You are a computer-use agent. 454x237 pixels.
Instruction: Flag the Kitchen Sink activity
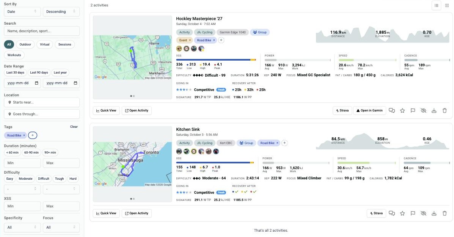pyautogui.click(x=413, y=213)
